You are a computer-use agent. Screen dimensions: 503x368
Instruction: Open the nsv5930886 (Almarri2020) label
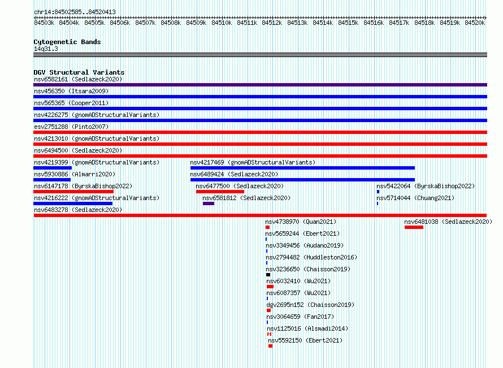(75, 174)
